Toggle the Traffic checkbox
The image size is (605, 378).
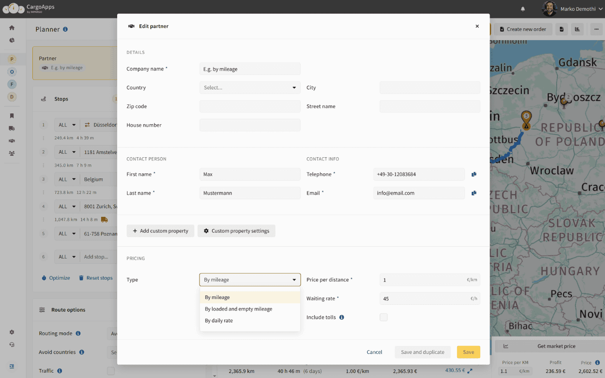[x=111, y=371]
